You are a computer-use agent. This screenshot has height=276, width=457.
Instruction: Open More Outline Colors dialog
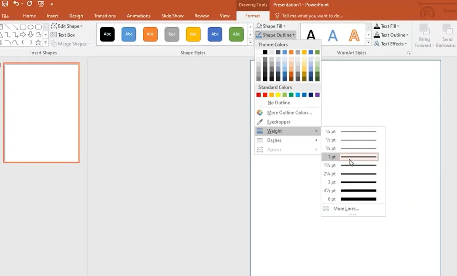[289, 113]
